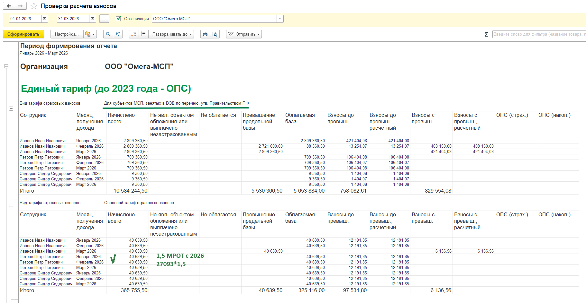Collapse the first tariff table group

pos(11,109)
